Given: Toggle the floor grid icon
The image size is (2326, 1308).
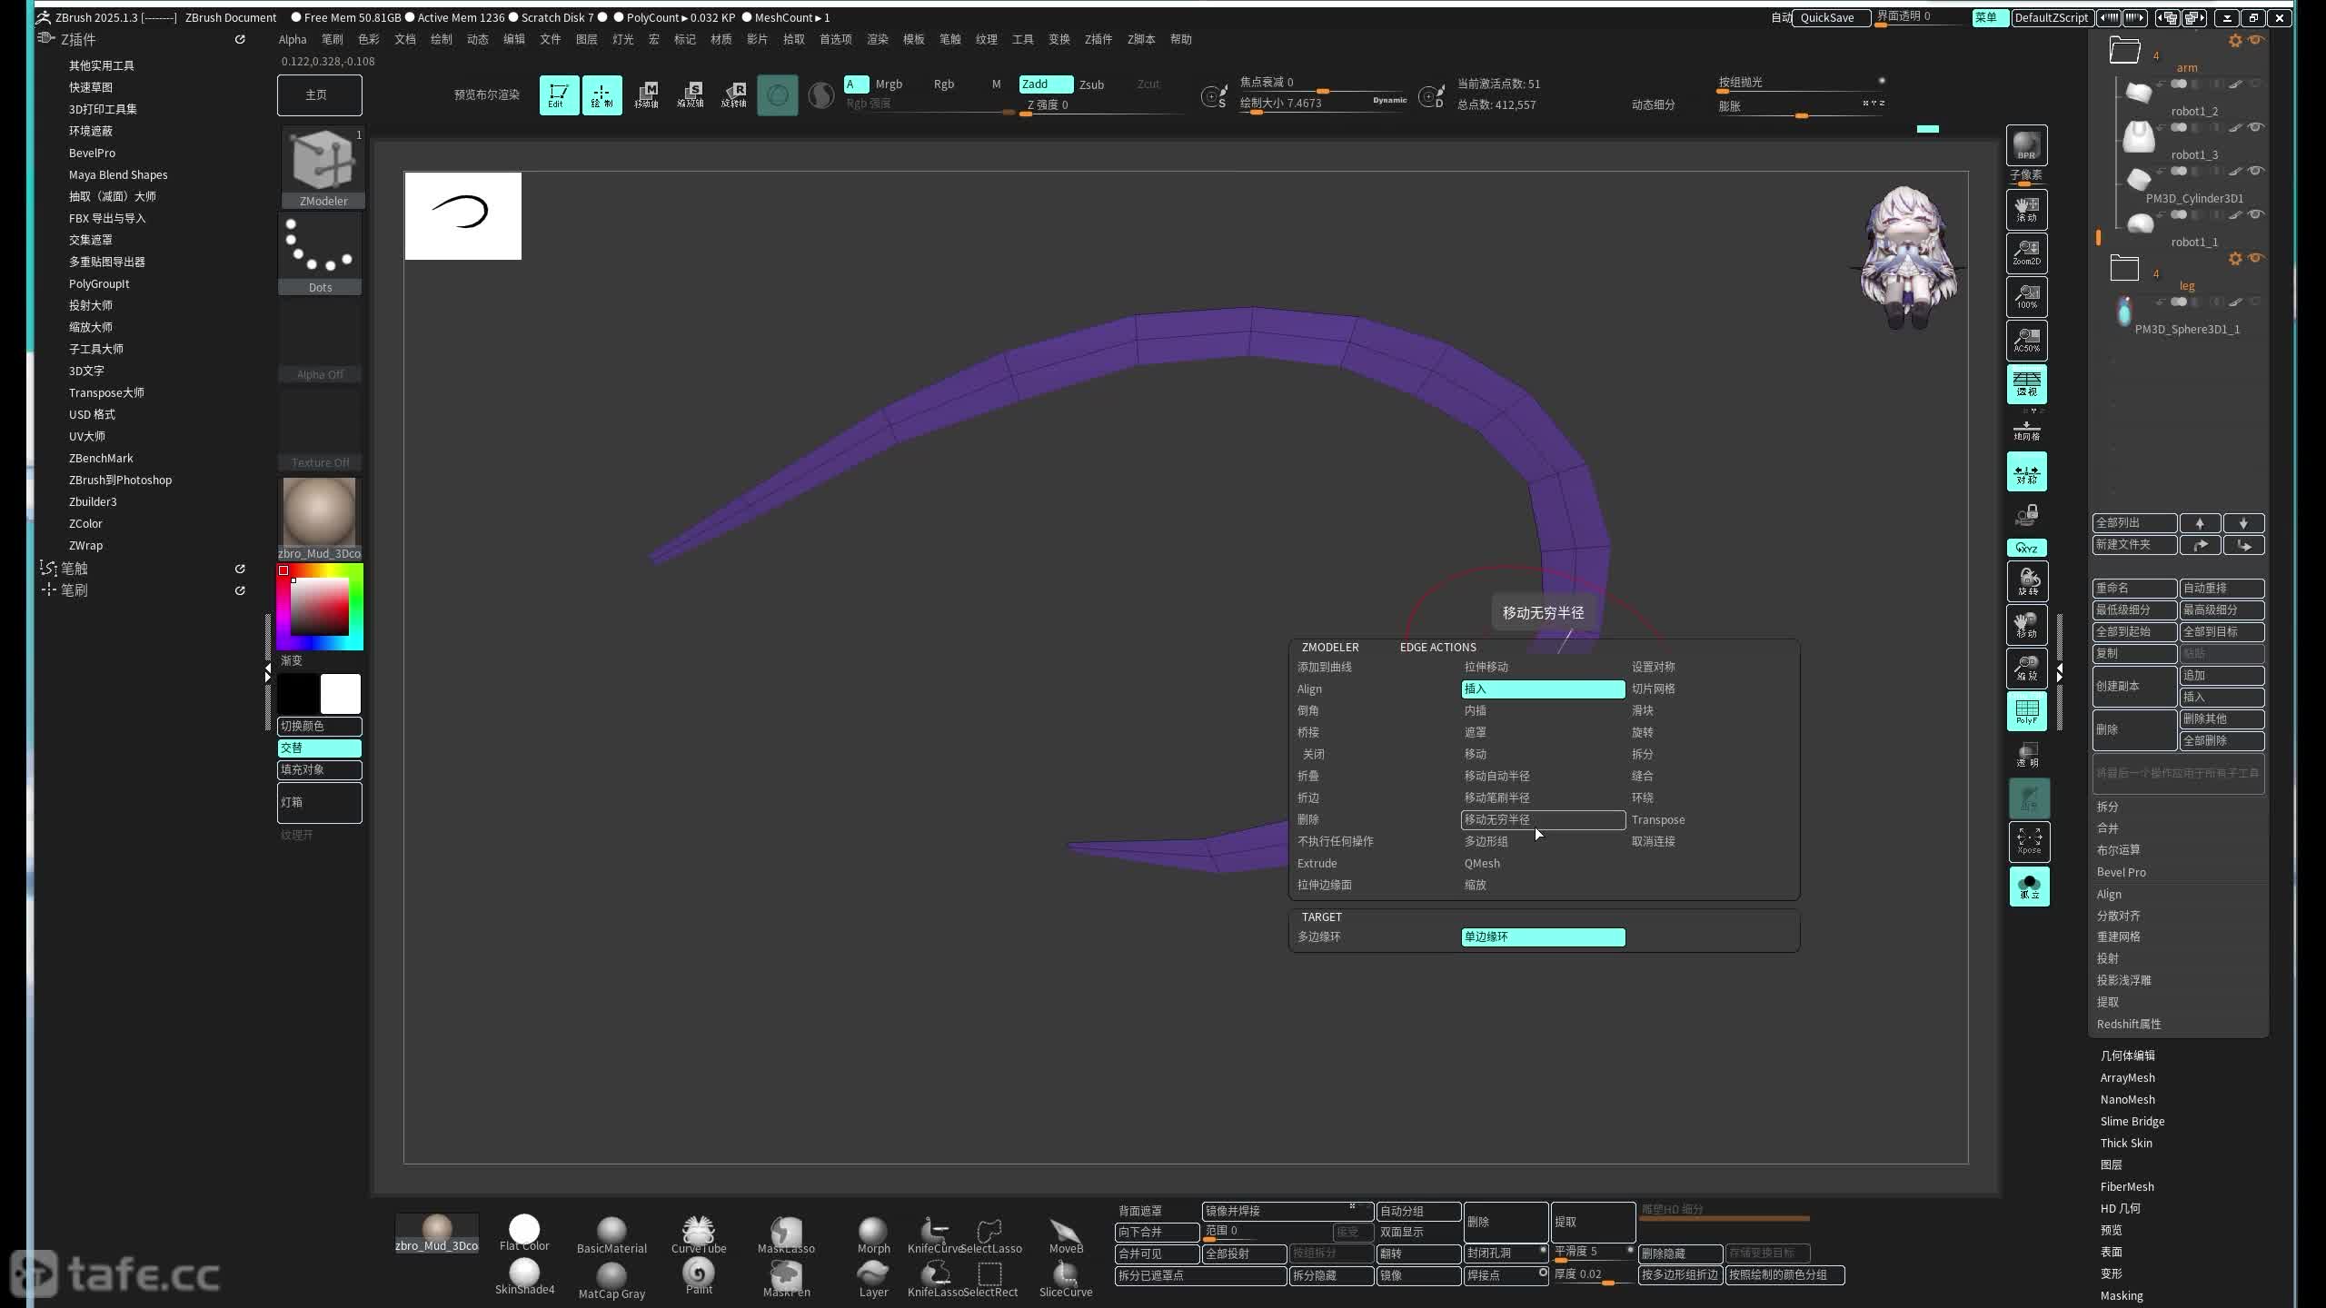Looking at the screenshot, I should pyautogui.click(x=2026, y=430).
